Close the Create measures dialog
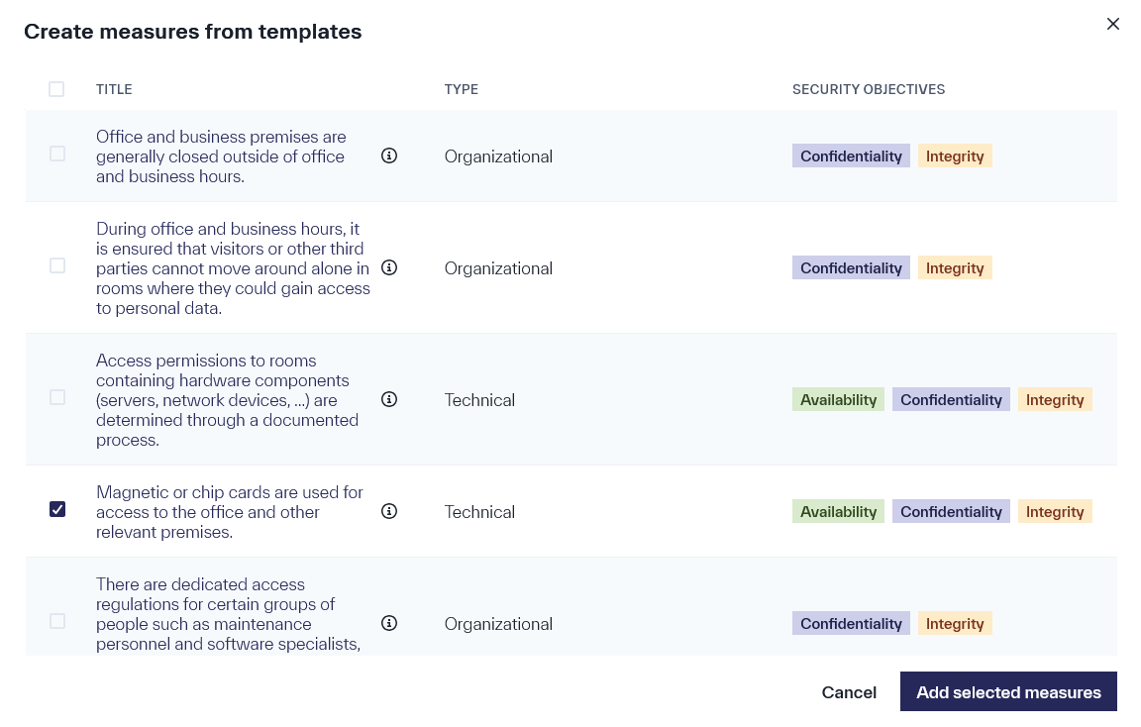 click(1112, 24)
